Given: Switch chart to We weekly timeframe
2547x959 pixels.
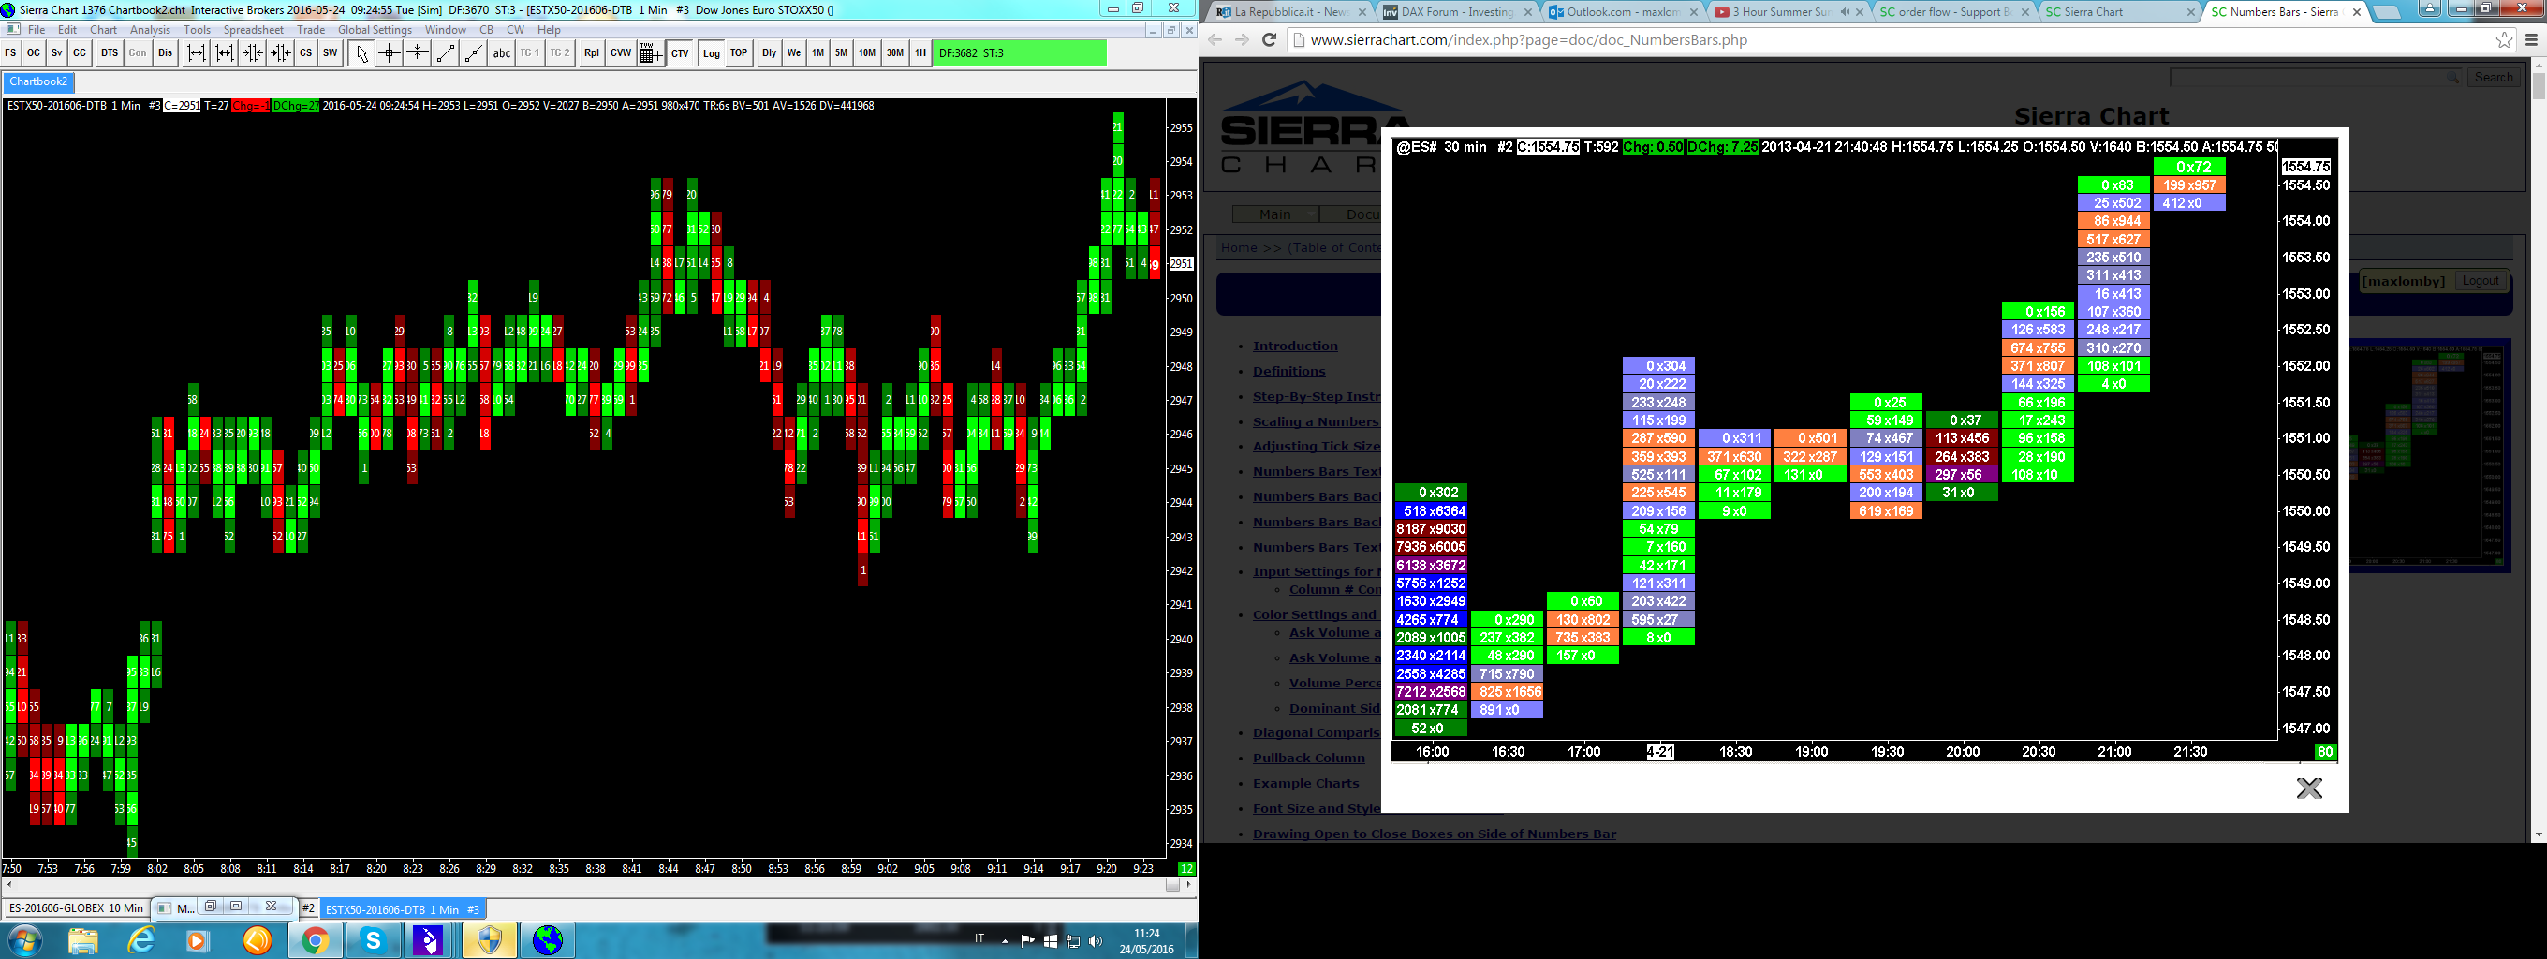Looking at the screenshot, I should [794, 53].
